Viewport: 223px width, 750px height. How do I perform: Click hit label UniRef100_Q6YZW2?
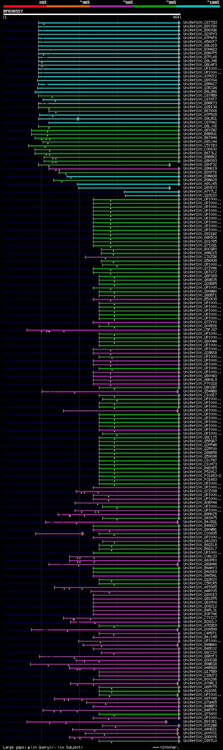200,130
